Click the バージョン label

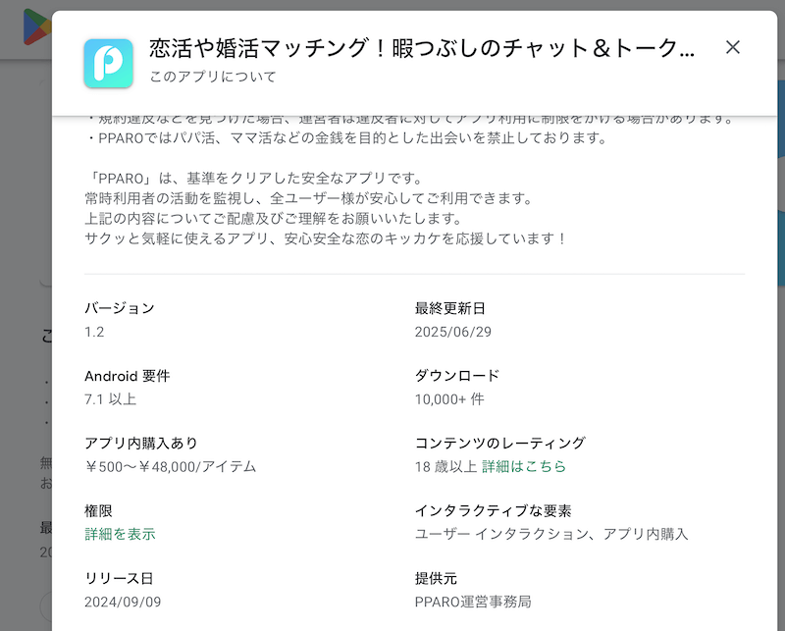[120, 308]
